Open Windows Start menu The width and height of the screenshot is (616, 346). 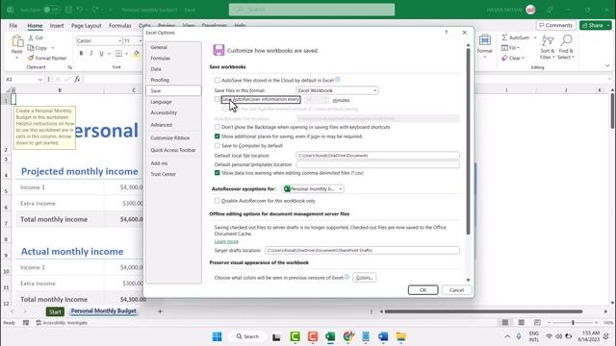tap(217, 336)
